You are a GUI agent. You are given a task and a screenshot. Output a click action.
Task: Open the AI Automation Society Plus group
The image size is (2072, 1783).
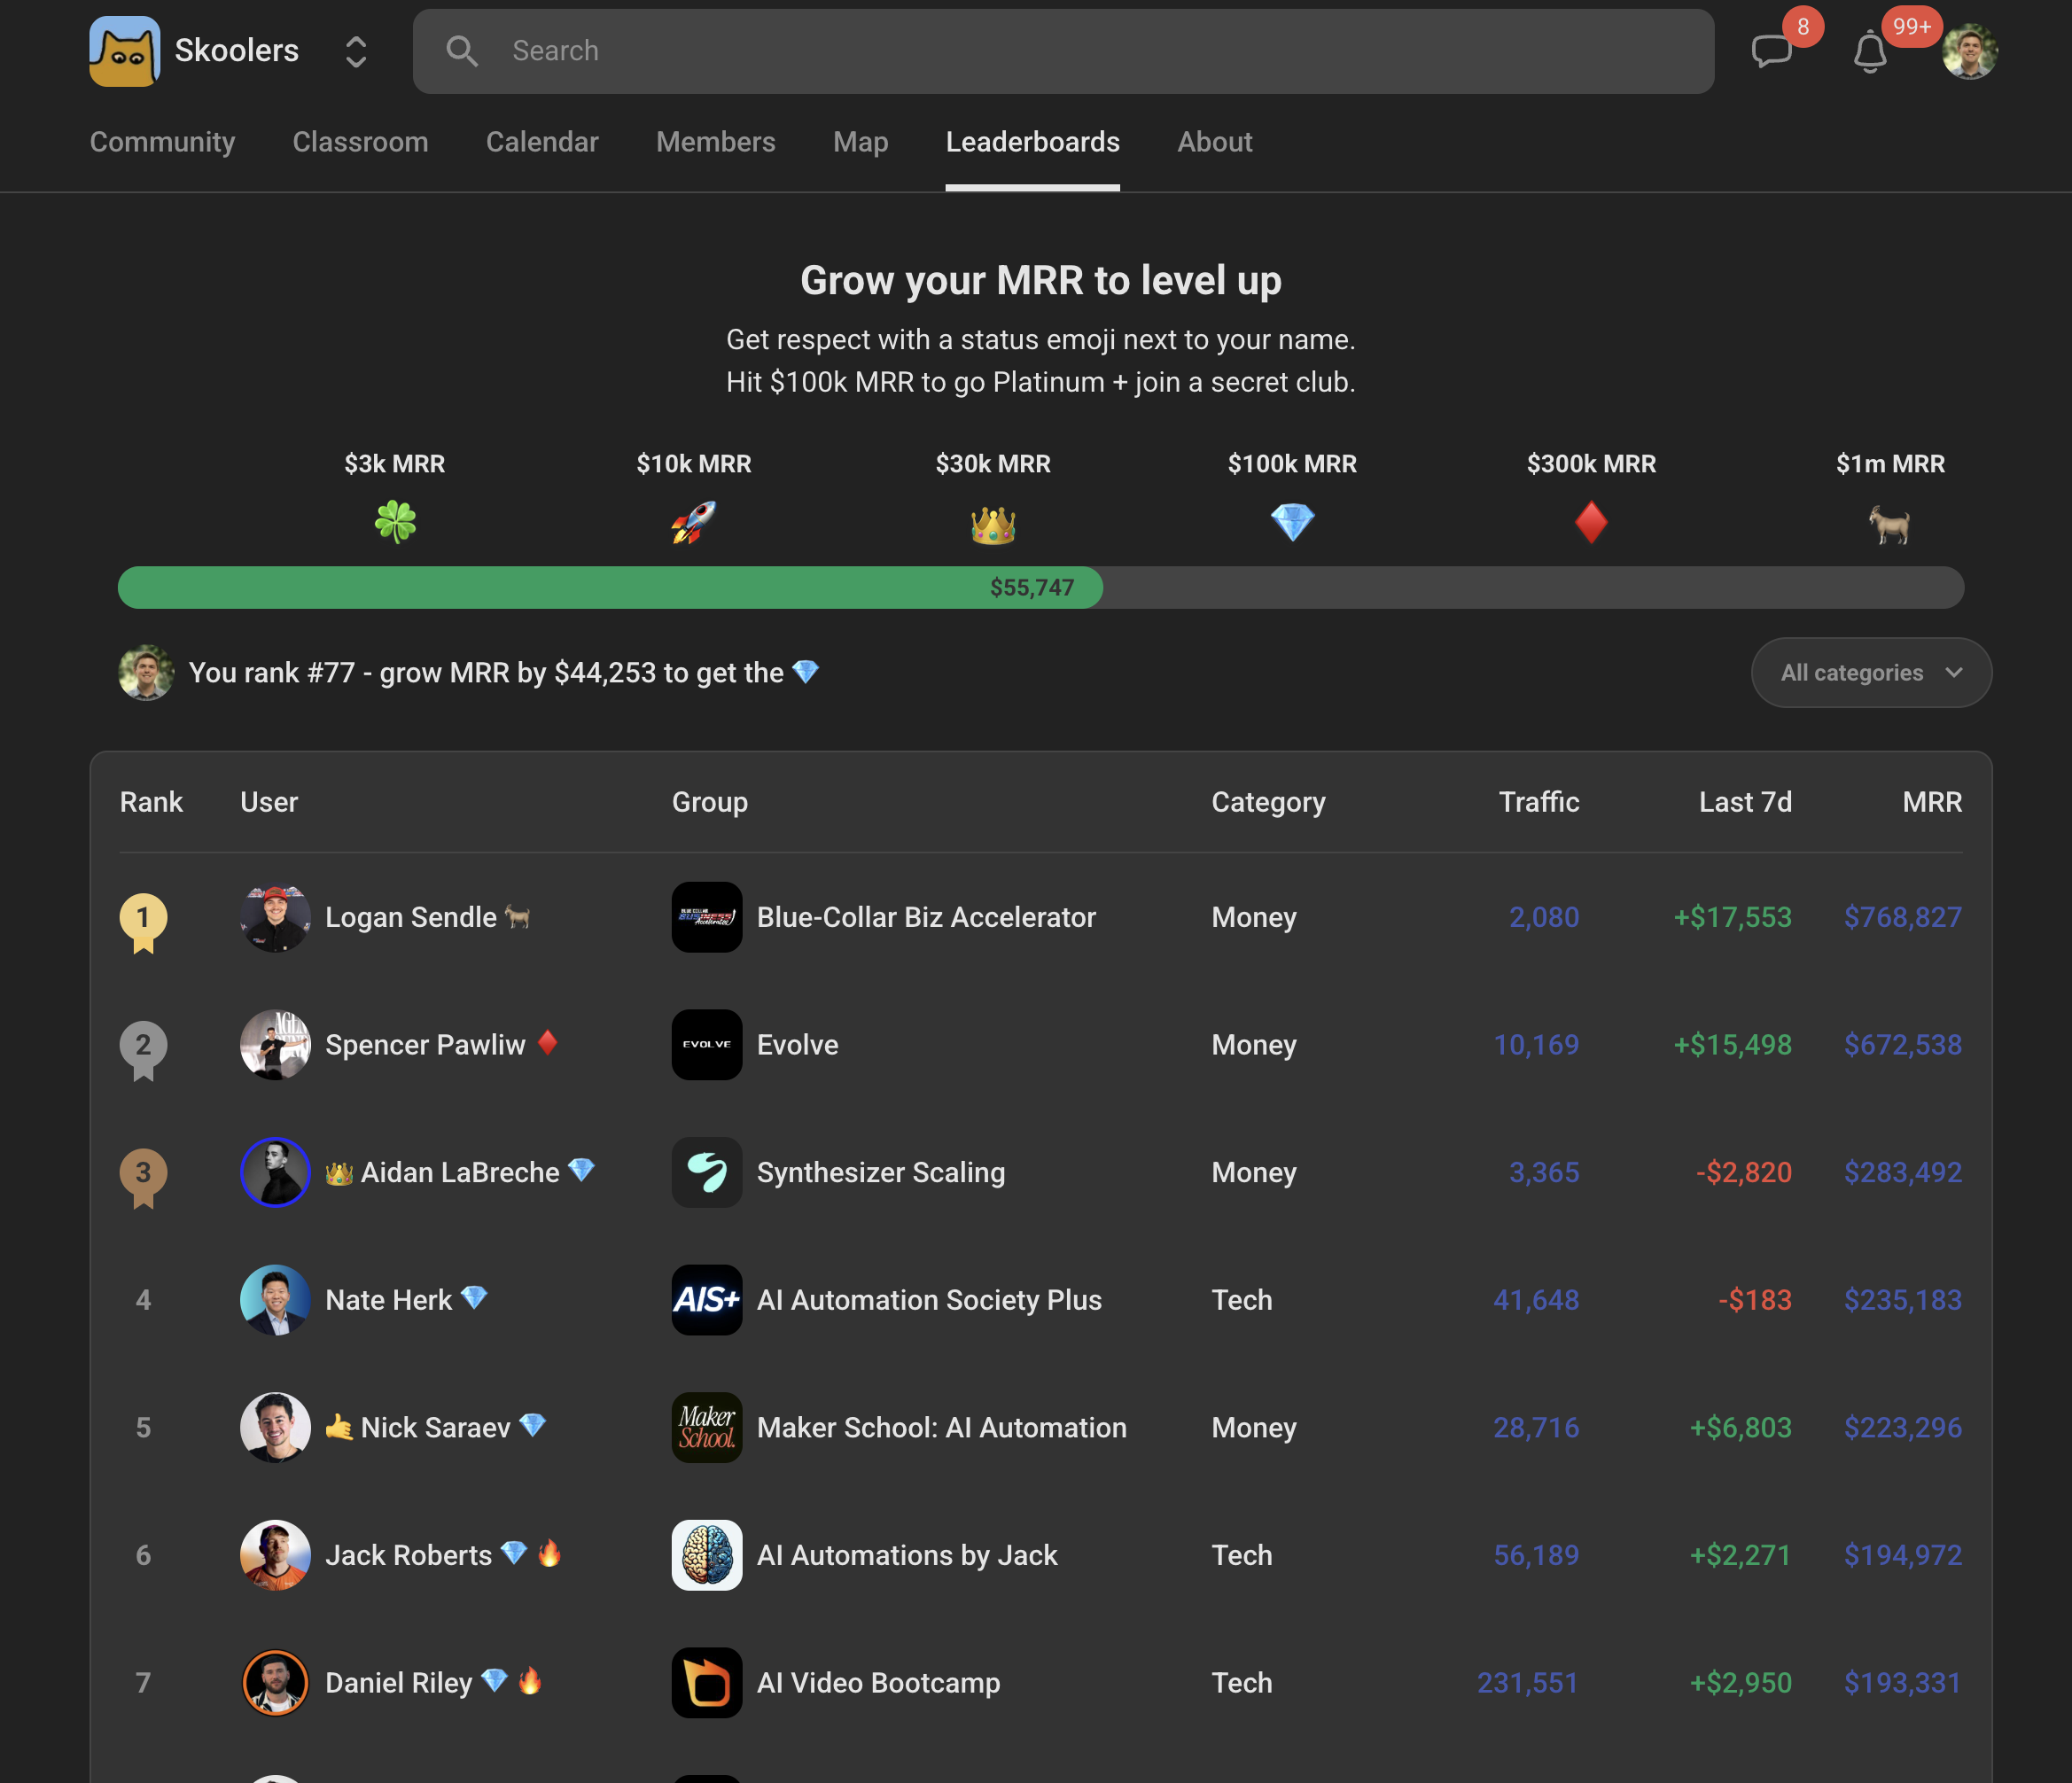(x=929, y=1300)
